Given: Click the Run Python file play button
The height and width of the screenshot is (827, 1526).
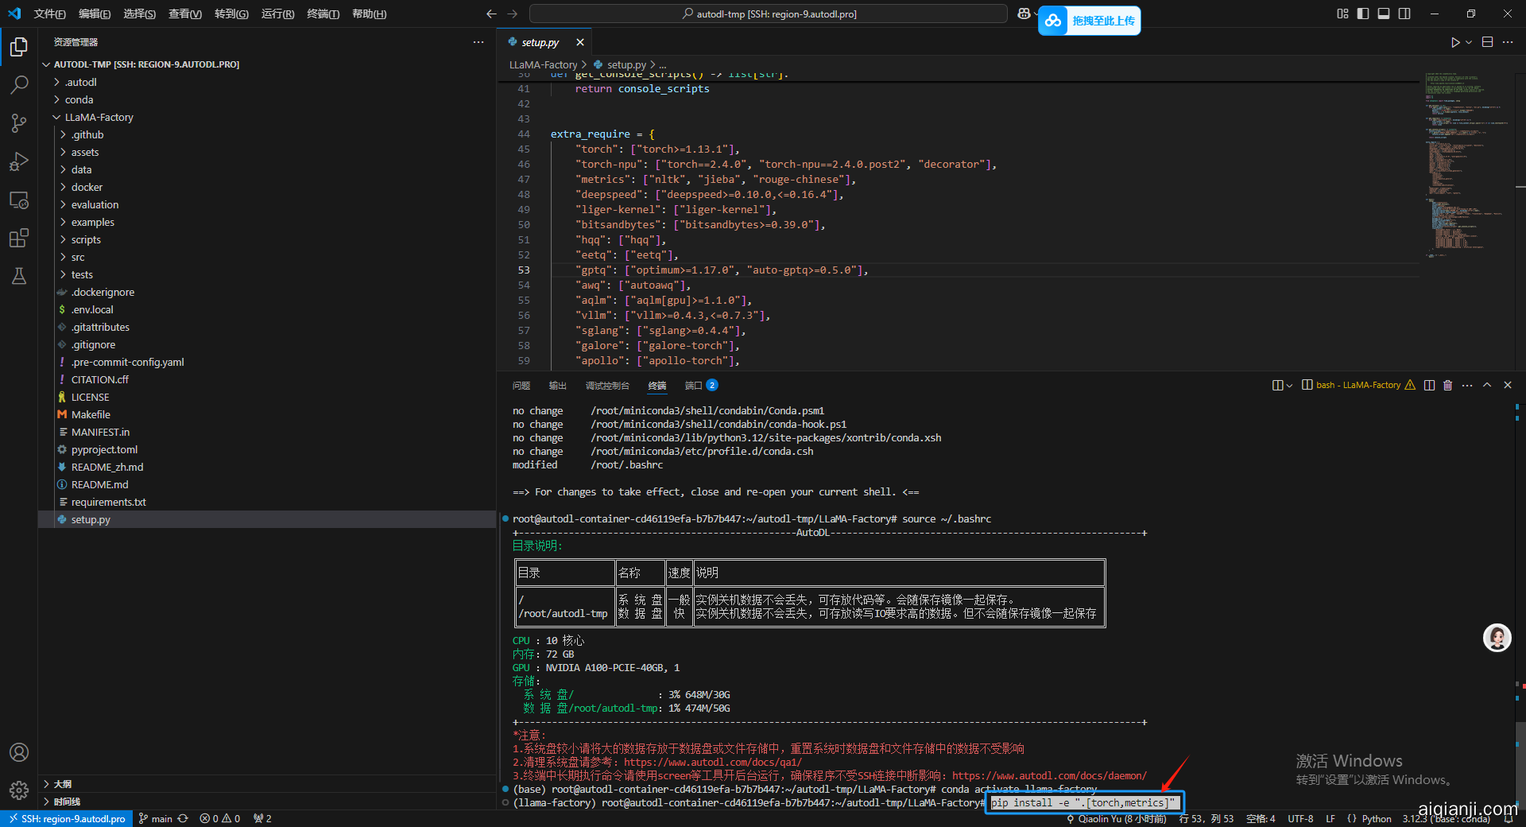Looking at the screenshot, I should (1454, 42).
